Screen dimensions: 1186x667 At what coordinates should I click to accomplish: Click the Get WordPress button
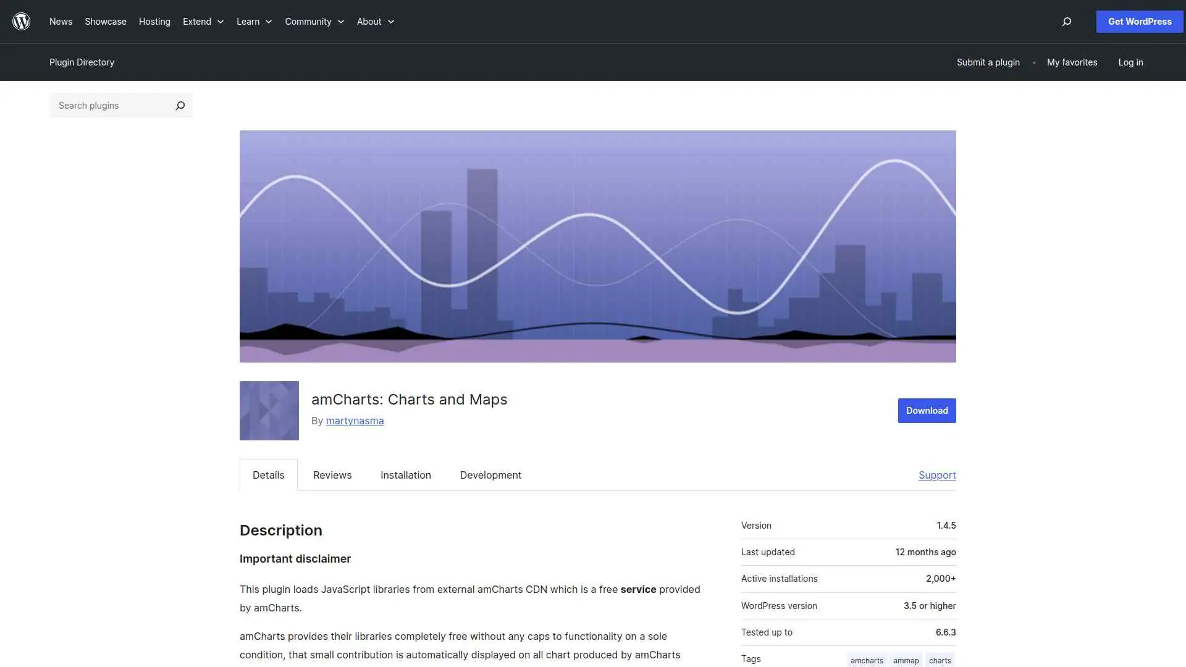coord(1138,21)
